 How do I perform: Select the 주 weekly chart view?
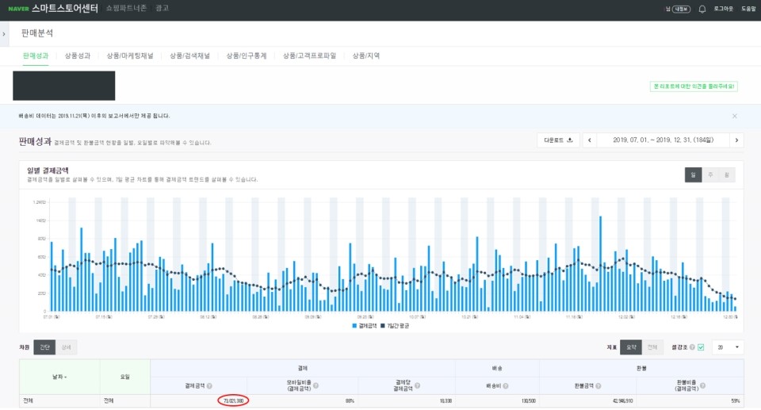(710, 175)
